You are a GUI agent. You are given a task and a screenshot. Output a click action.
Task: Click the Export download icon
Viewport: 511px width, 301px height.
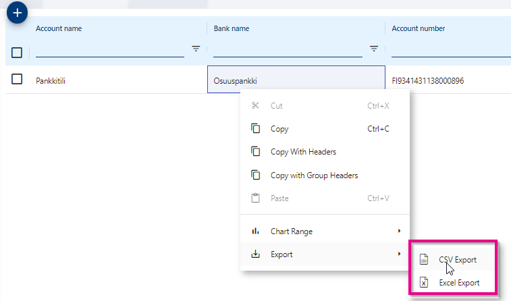tap(255, 254)
